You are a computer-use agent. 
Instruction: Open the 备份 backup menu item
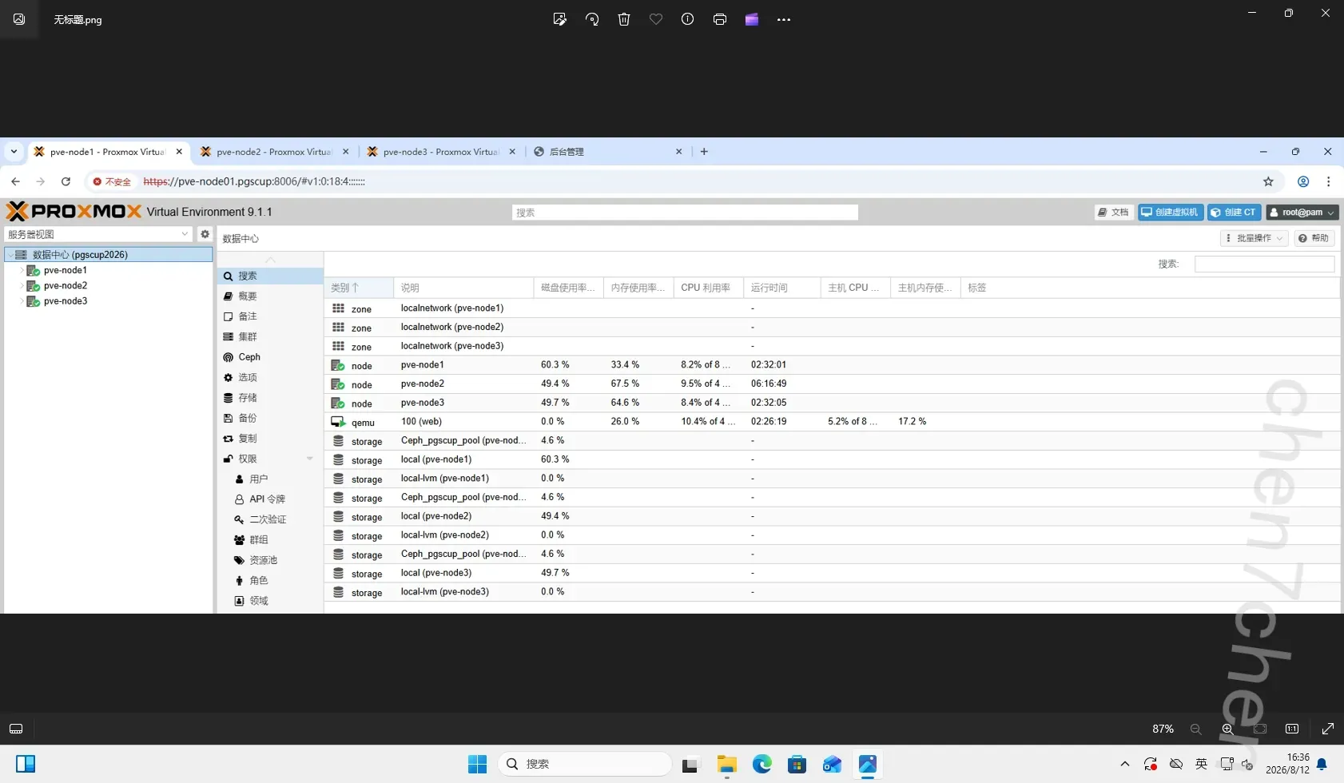click(x=270, y=418)
